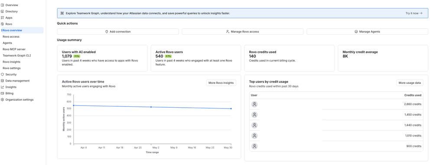Open Insights sidebar label
433x165 pixels.
tap(11, 87)
